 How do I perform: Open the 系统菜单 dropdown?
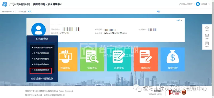point(8,11)
